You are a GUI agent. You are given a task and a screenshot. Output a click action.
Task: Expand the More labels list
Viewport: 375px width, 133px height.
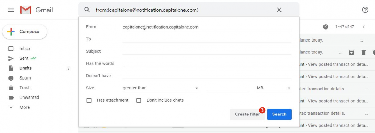[x=24, y=108]
